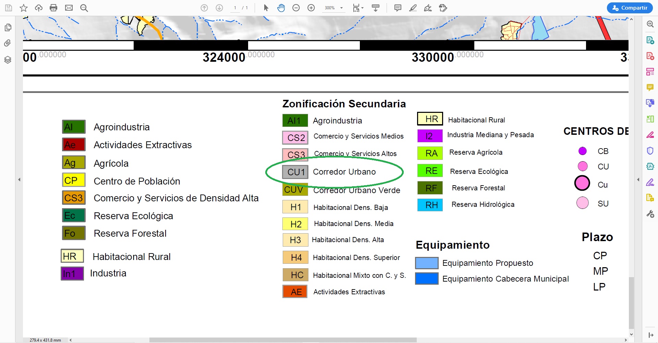The image size is (658, 343).
Task: Expand the left navigation pane arrow
Action: (19, 179)
